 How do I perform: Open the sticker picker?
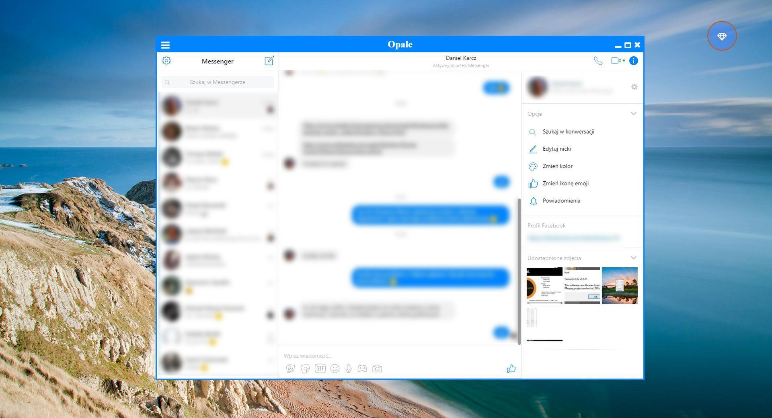click(306, 368)
